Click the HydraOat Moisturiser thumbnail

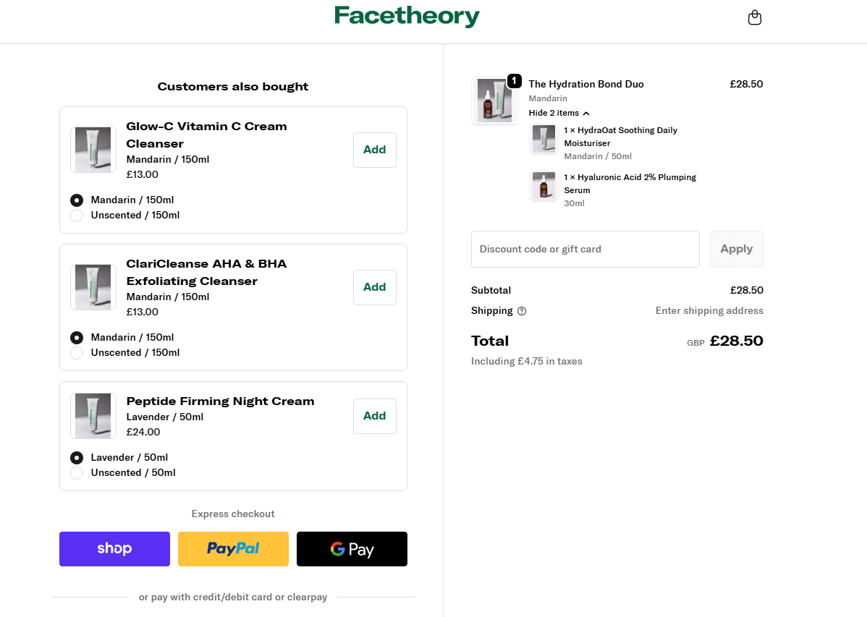point(544,139)
